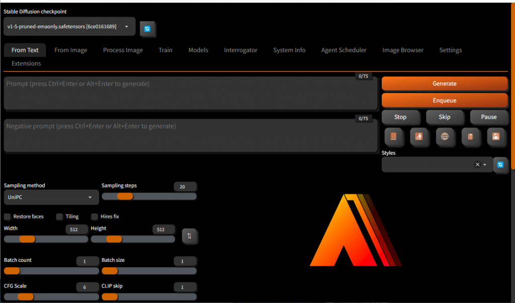The height and width of the screenshot is (303, 515).
Task: Click the Skip button
Action: click(445, 117)
